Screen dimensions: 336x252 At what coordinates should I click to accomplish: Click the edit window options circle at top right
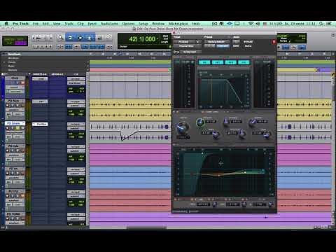point(333,35)
